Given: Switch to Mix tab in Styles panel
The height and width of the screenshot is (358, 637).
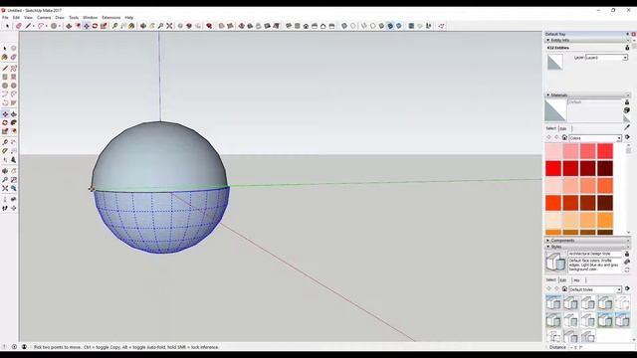Looking at the screenshot, I should [x=576, y=280].
